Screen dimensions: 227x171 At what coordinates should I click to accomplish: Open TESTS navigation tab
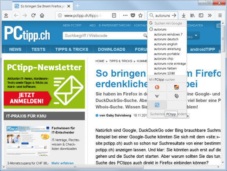38,49
